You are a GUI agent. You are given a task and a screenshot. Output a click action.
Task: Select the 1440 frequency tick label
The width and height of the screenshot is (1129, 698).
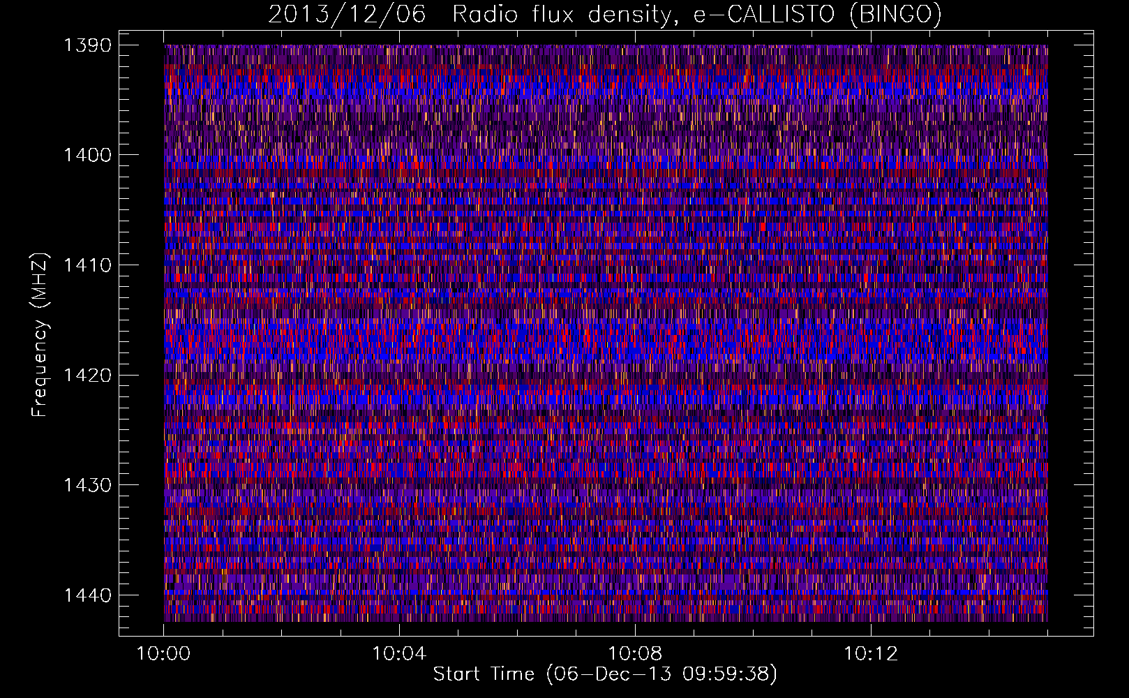[88, 595]
